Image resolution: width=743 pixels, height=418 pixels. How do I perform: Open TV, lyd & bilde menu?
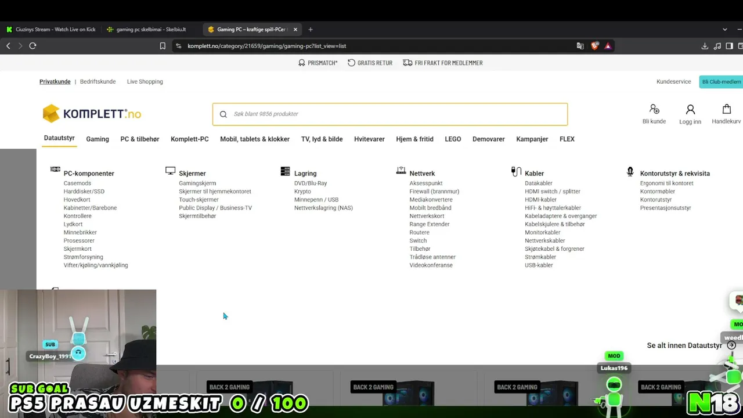[x=322, y=139]
